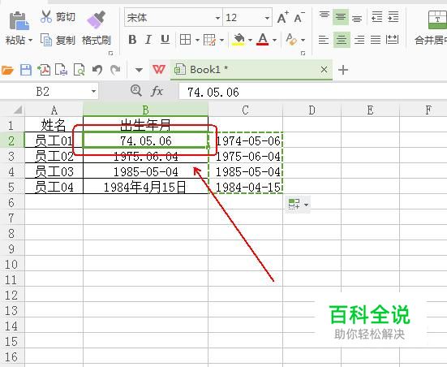Decrease font size with A- icon
Viewport: 447px width, 367px height.
point(299,17)
